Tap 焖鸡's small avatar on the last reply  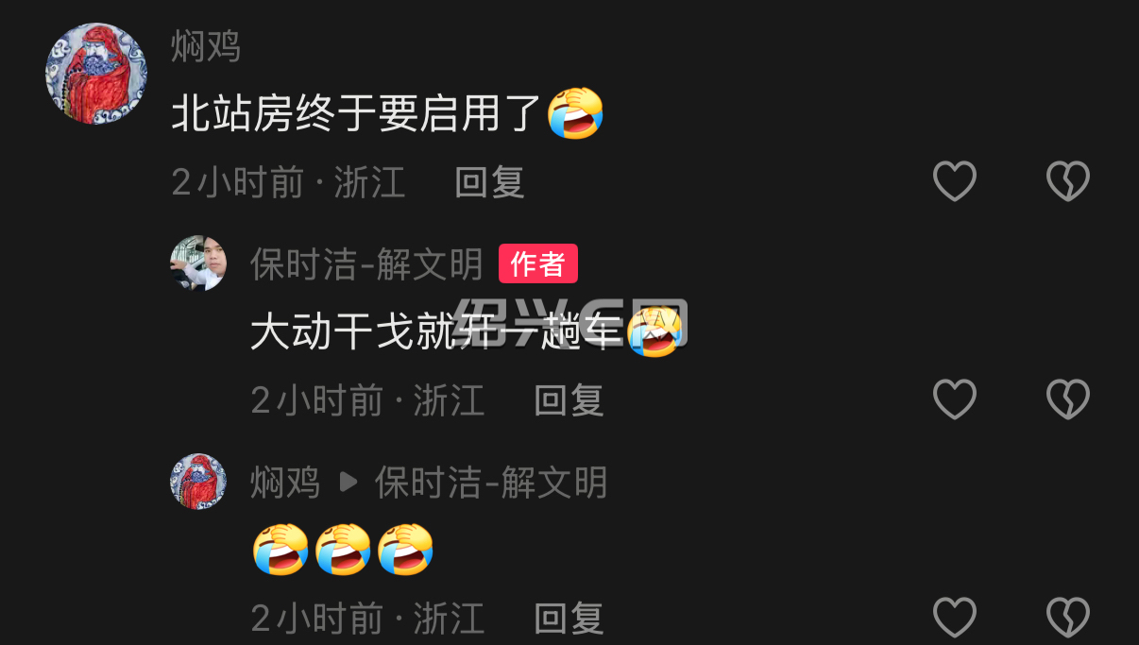[x=198, y=482]
